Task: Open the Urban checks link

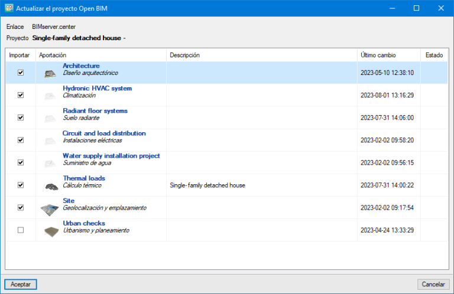Action: 84,223
